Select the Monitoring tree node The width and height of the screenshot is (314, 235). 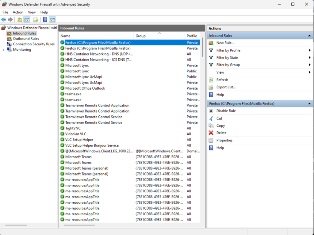coord(22,49)
